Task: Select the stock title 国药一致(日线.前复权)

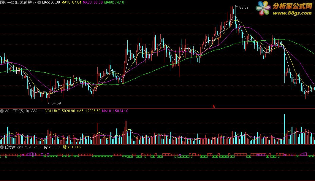Action: click(18, 2)
